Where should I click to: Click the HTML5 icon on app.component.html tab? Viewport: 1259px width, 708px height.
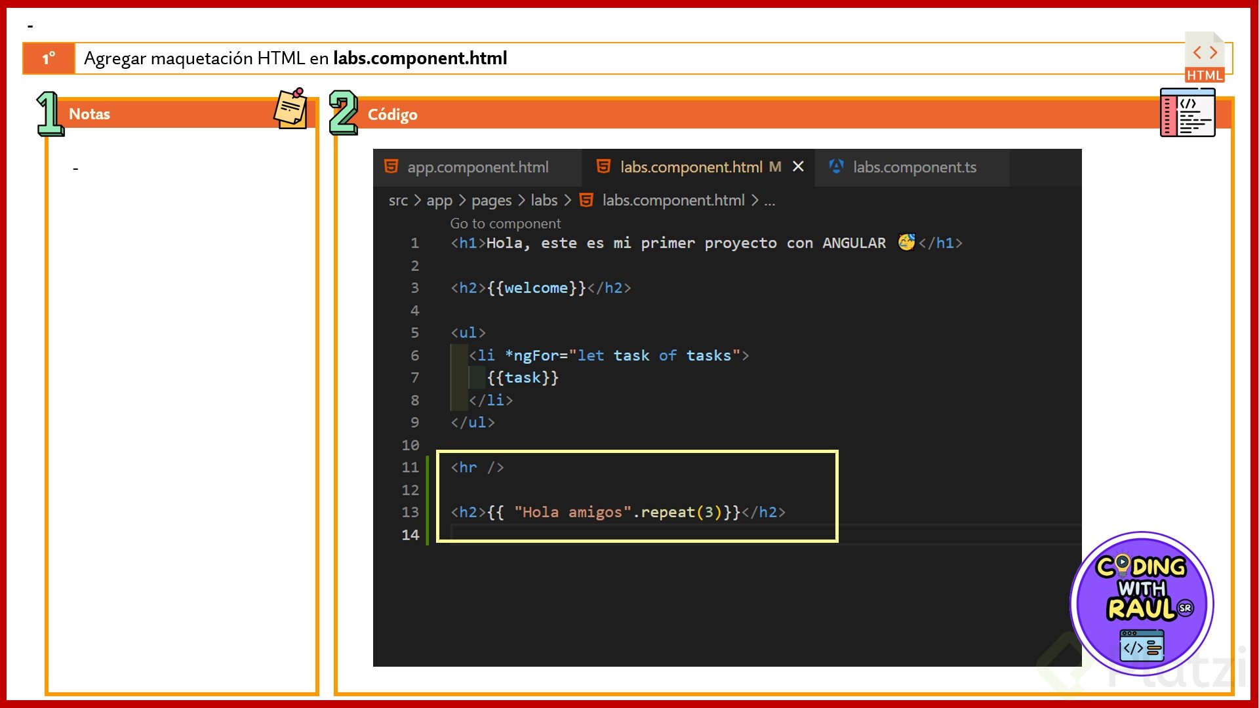391,167
